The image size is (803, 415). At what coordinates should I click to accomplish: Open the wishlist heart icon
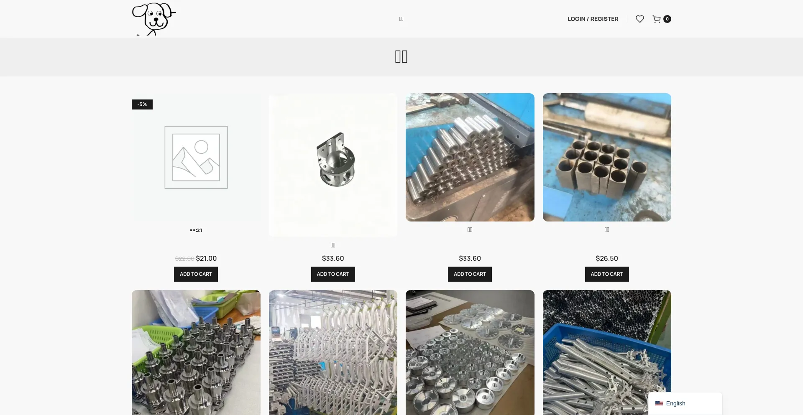click(x=639, y=19)
